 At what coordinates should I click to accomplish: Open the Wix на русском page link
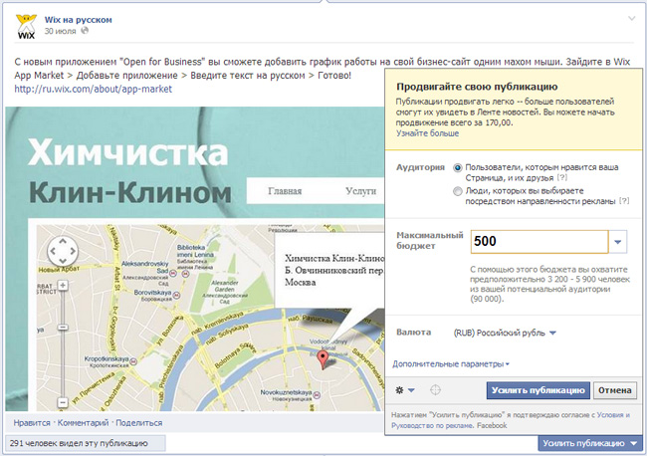pyautogui.click(x=78, y=19)
